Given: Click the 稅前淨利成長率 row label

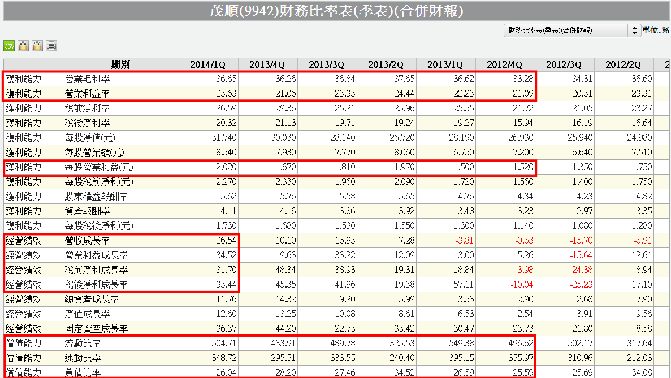Looking at the screenshot, I should (x=96, y=270).
